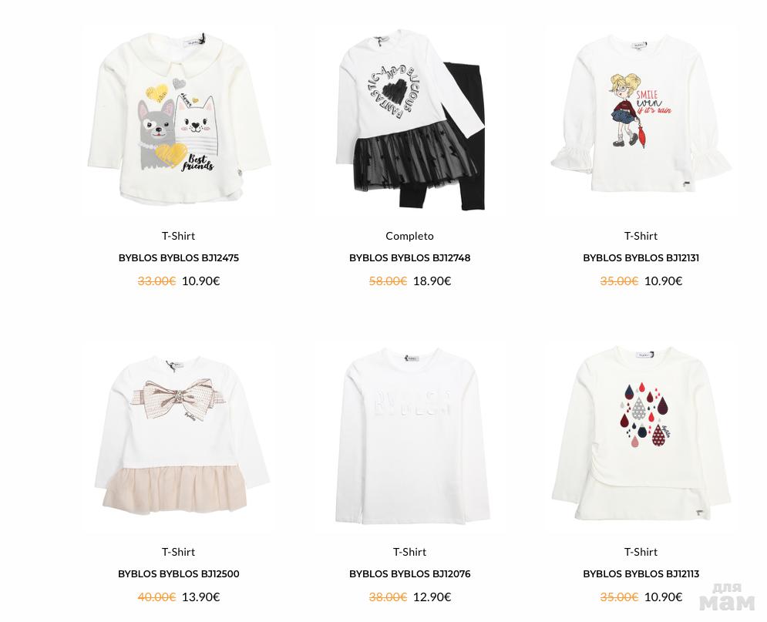Open the raindrops print shirt image
Screen dimensions: 767x622
point(641,435)
